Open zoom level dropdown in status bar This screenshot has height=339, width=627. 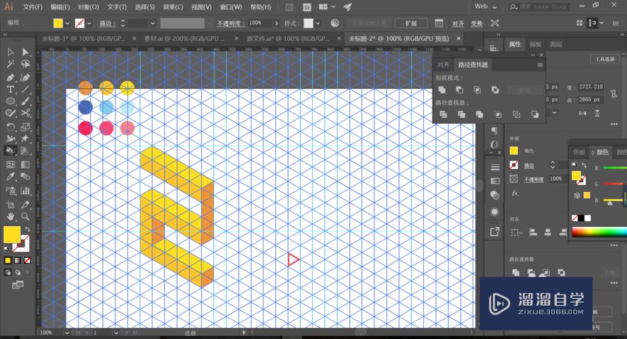67,333
